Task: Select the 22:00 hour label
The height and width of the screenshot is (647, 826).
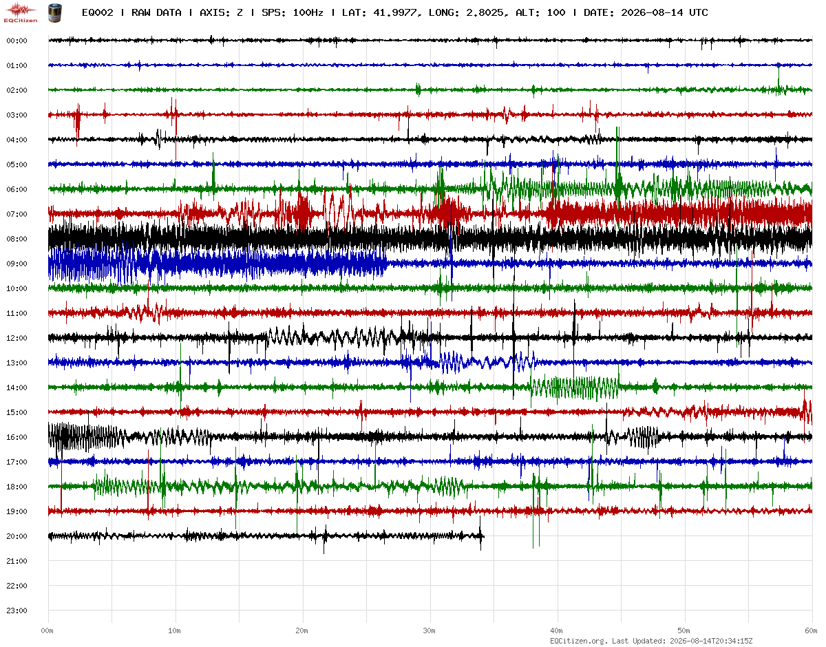Action: tap(17, 586)
